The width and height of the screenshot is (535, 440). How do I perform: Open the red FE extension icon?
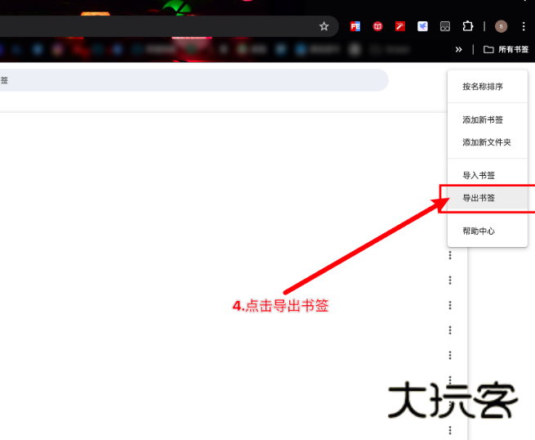pyautogui.click(x=355, y=26)
